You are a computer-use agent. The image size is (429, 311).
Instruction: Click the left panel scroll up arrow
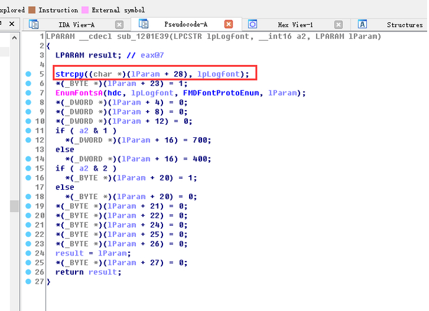14,38
